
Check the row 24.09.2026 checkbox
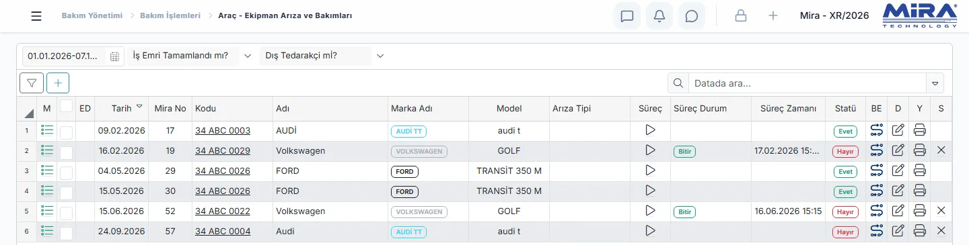(x=66, y=233)
